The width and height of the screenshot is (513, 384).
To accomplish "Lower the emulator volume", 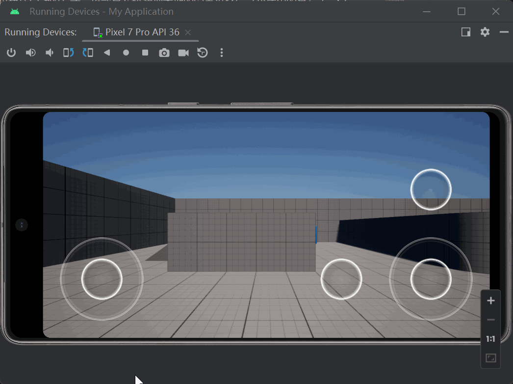I will (50, 53).
